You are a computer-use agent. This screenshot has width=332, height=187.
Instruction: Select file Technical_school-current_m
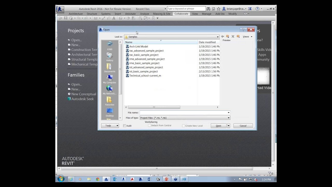(x=145, y=76)
